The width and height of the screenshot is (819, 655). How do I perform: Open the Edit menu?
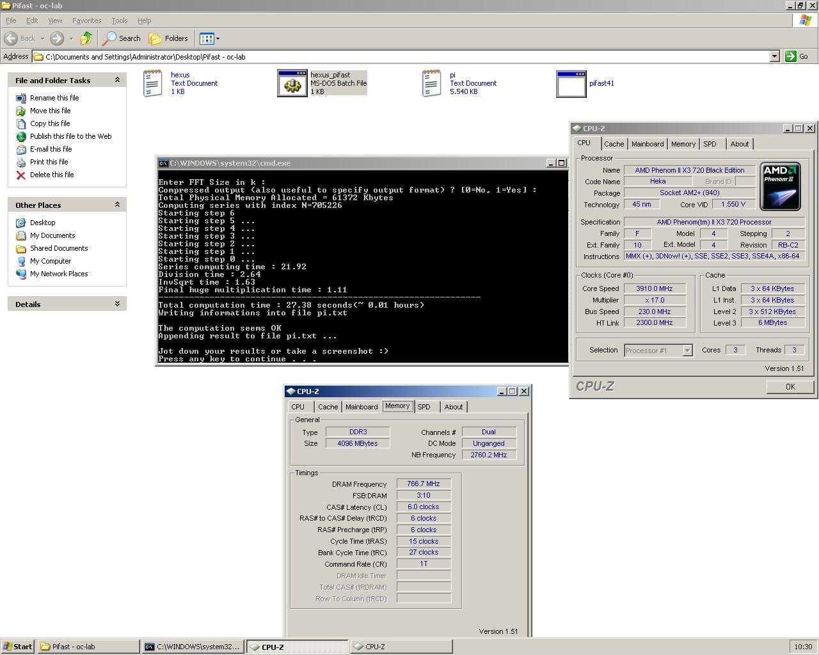point(32,20)
